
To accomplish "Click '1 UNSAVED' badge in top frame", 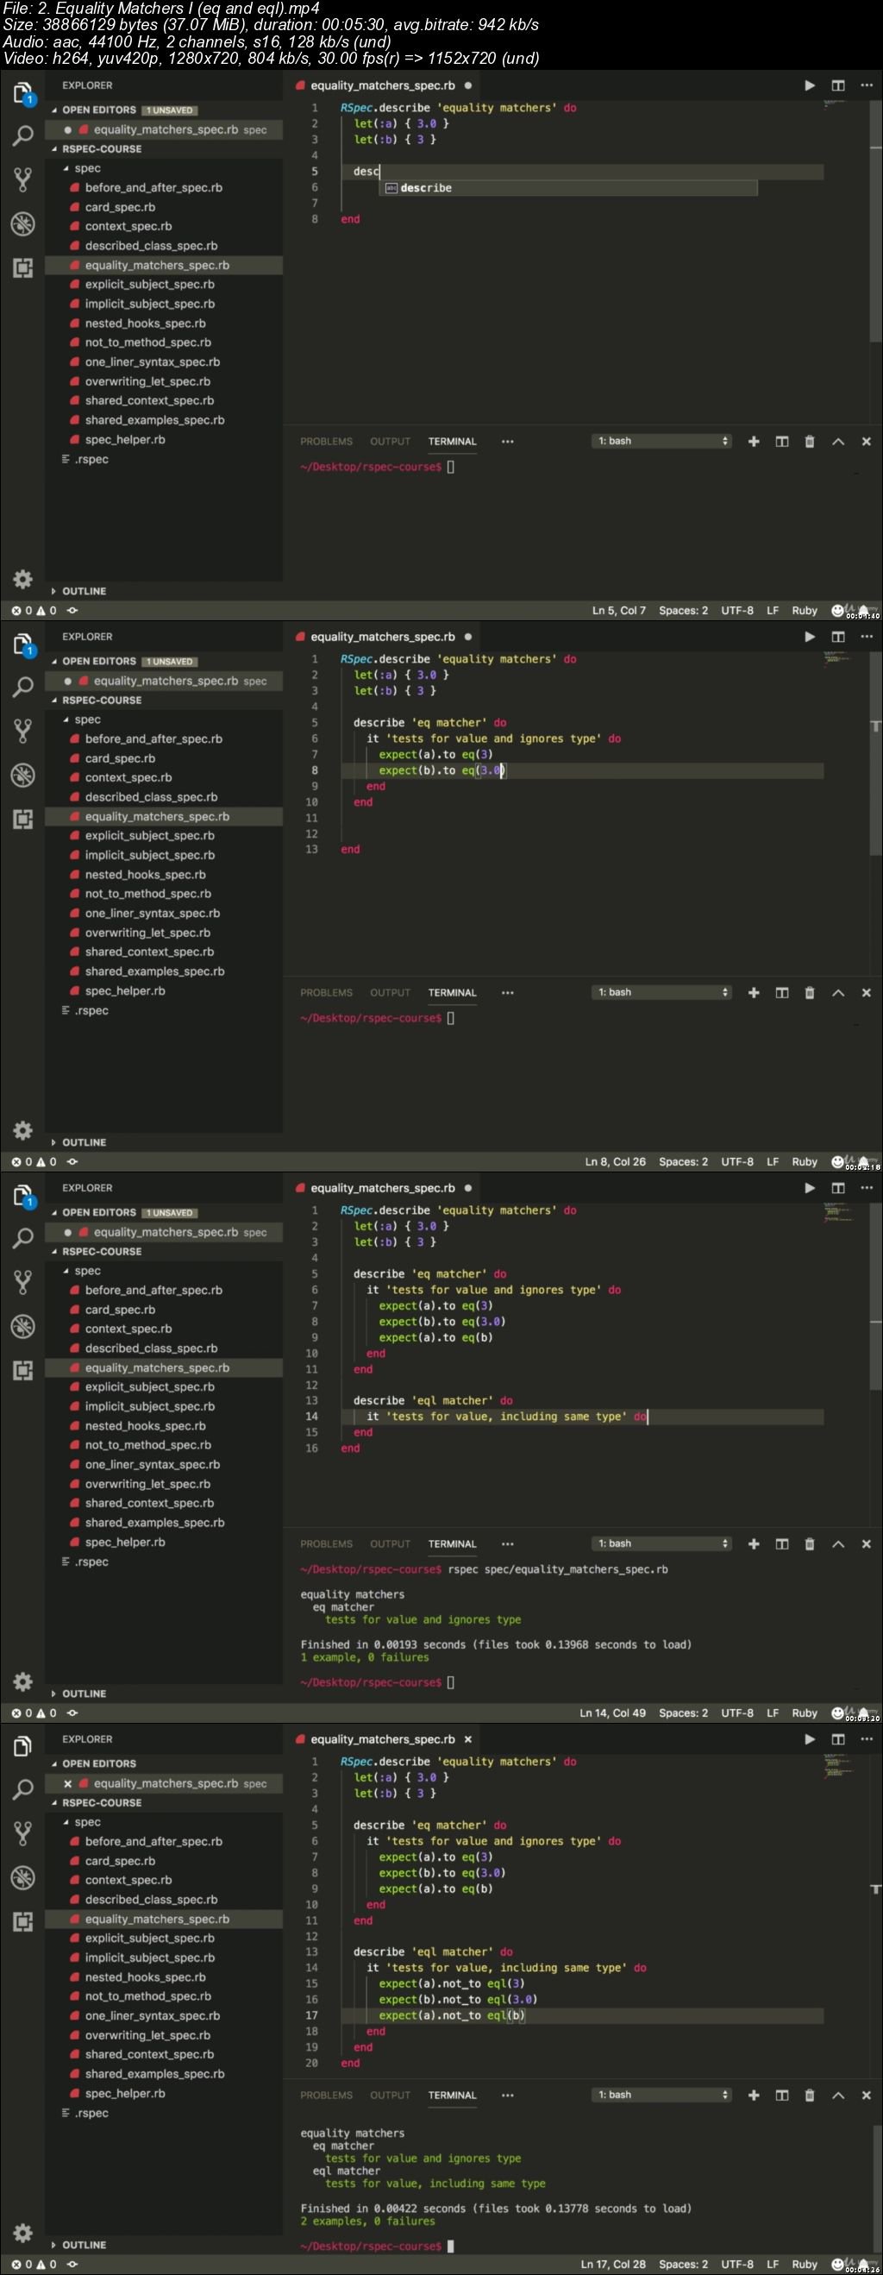I will point(170,110).
